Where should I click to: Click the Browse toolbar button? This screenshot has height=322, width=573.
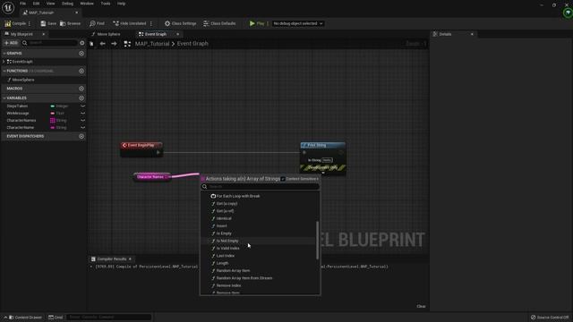click(x=70, y=23)
